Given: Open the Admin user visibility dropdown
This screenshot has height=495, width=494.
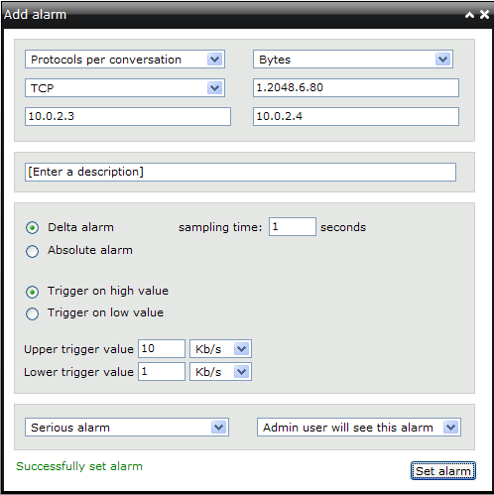Looking at the screenshot, I should (x=359, y=428).
